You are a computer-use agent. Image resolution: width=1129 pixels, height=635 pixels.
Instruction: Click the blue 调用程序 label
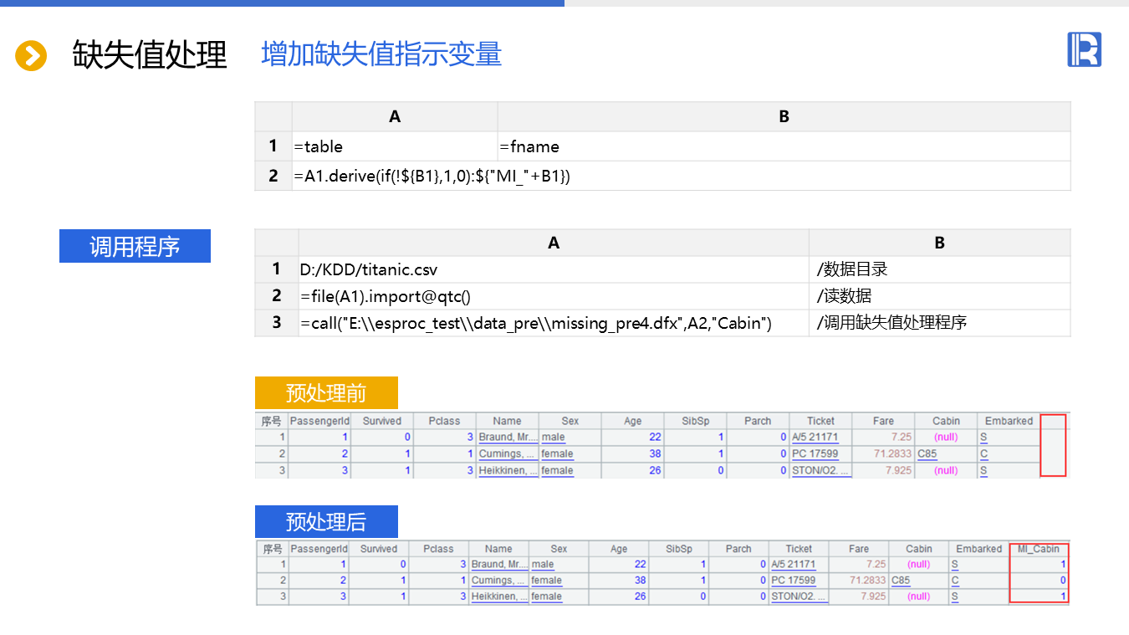[135, 247]
